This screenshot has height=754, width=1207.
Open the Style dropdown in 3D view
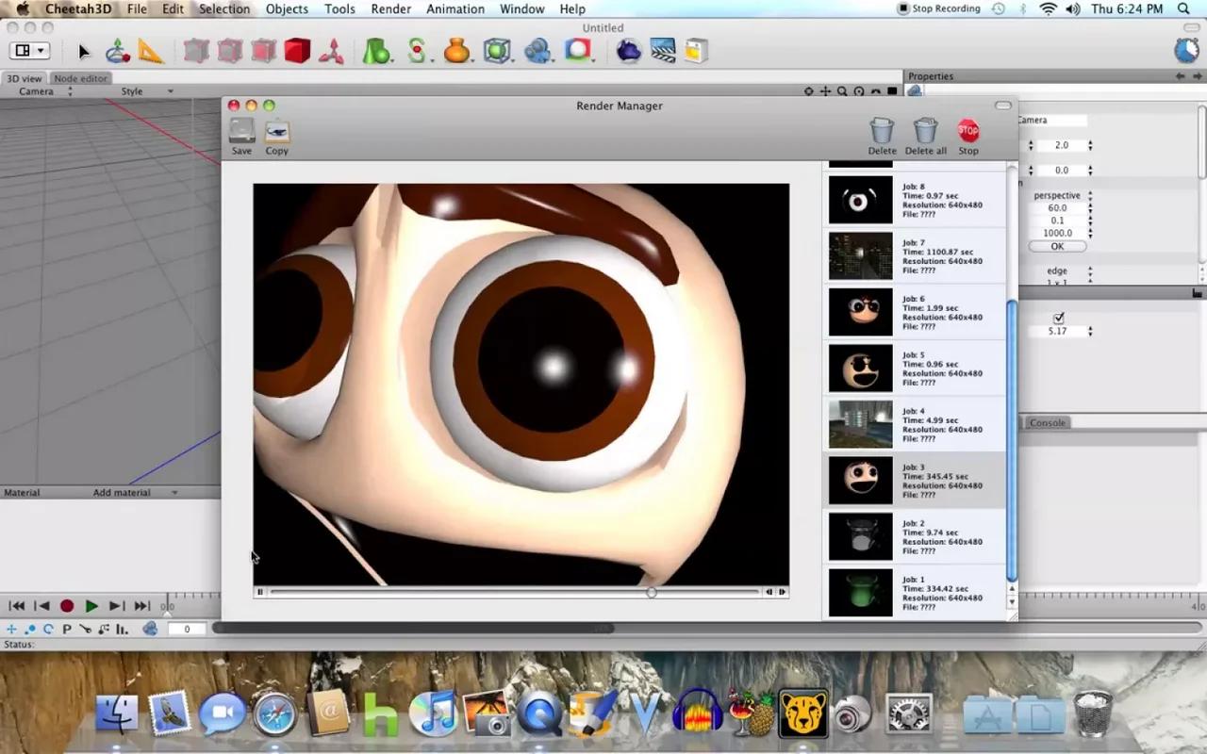point(147,91)
